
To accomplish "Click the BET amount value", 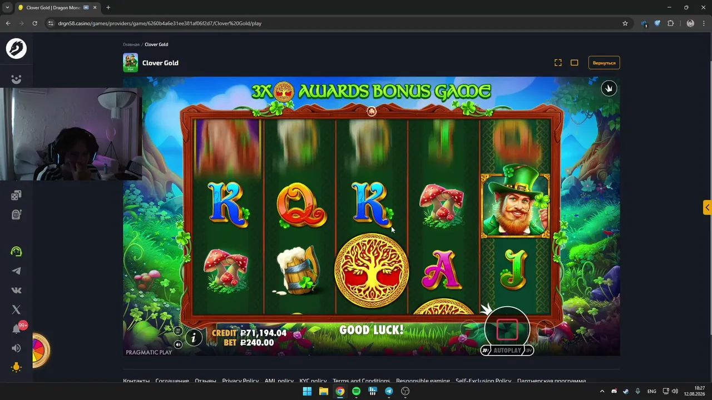I will point(257,343).
